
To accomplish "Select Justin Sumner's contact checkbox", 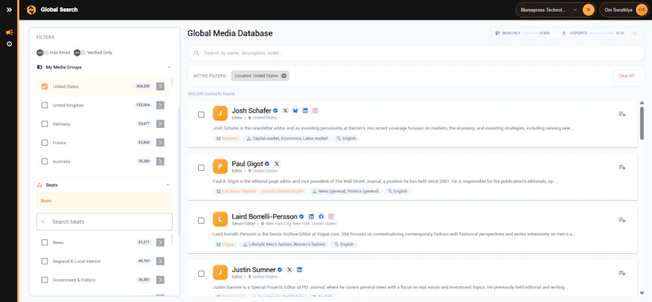I will pos(201,274).
